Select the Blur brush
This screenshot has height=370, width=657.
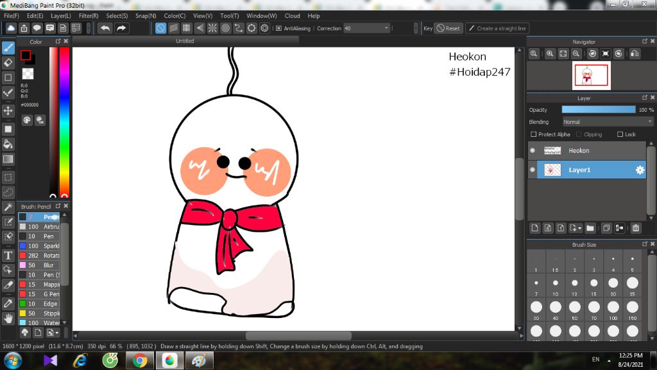[39, 265]
